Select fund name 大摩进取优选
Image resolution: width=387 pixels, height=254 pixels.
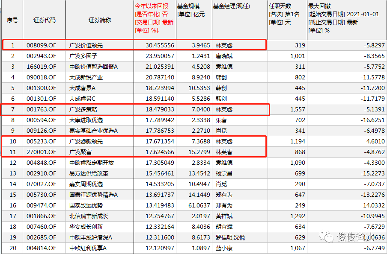click(86, 120)
